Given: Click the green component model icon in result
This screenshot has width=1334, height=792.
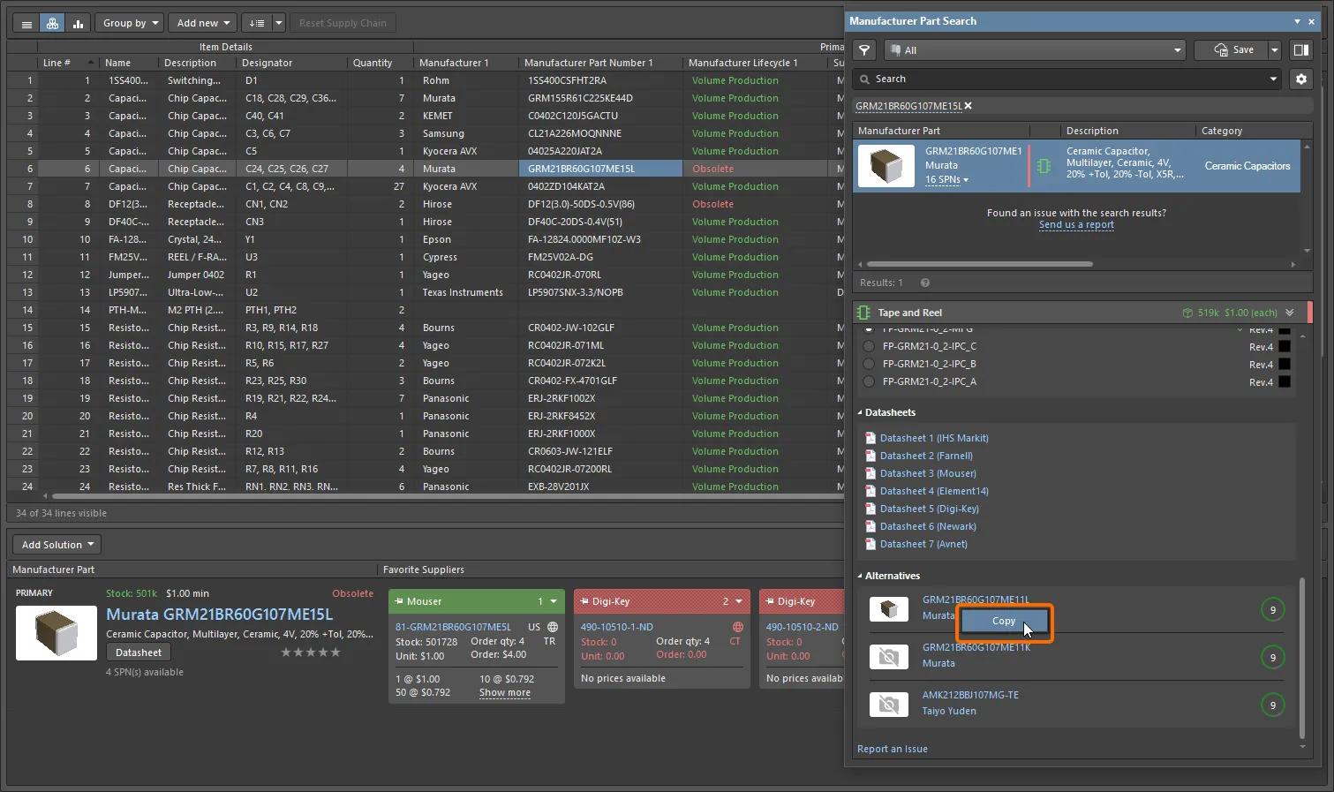Looking at the screenshot, I should [x=1044, y=166].
